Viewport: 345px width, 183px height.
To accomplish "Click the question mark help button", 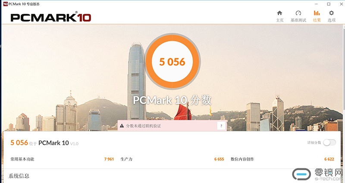I will click(221, 126).
